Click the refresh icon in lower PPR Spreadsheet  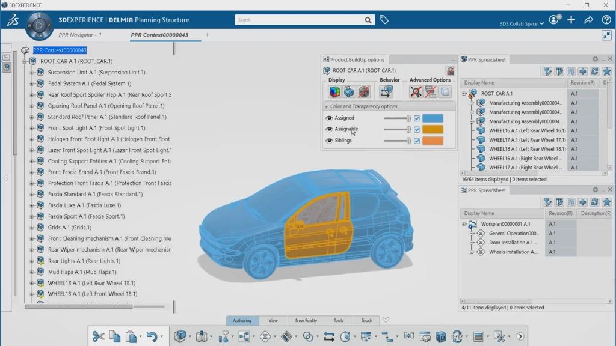pyautogui.click(x=594, y=202)
